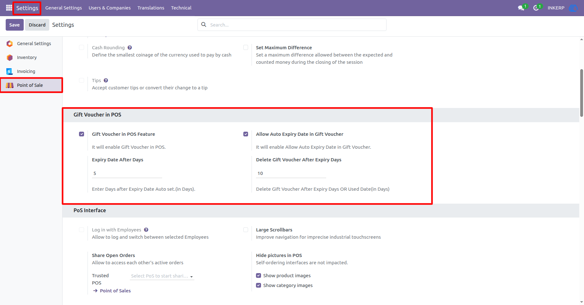Select Invoicing in the sidebar
Screen dimensions: 584x305
click(31, 71)
